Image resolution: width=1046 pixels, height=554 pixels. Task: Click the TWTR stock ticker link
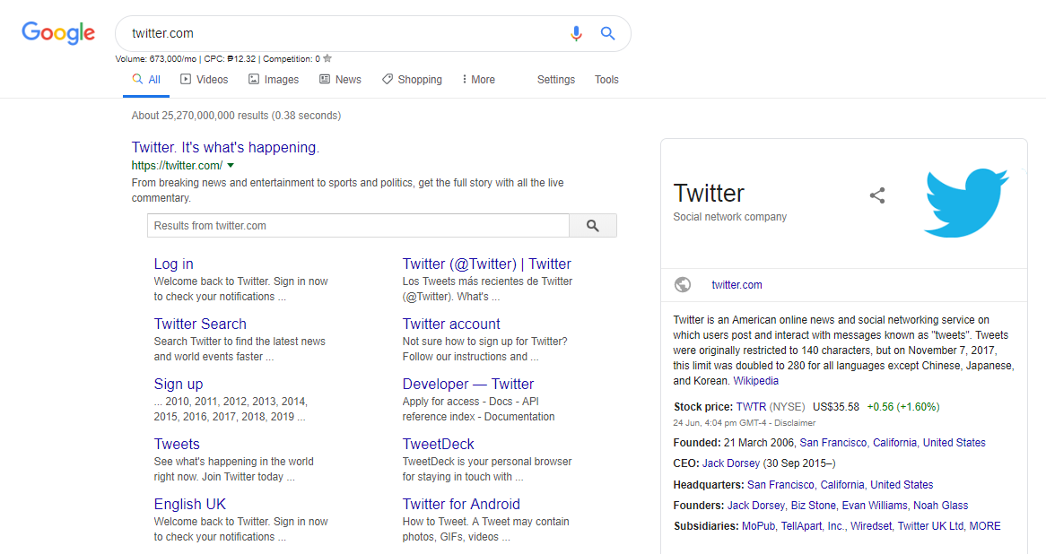(751, 407)
